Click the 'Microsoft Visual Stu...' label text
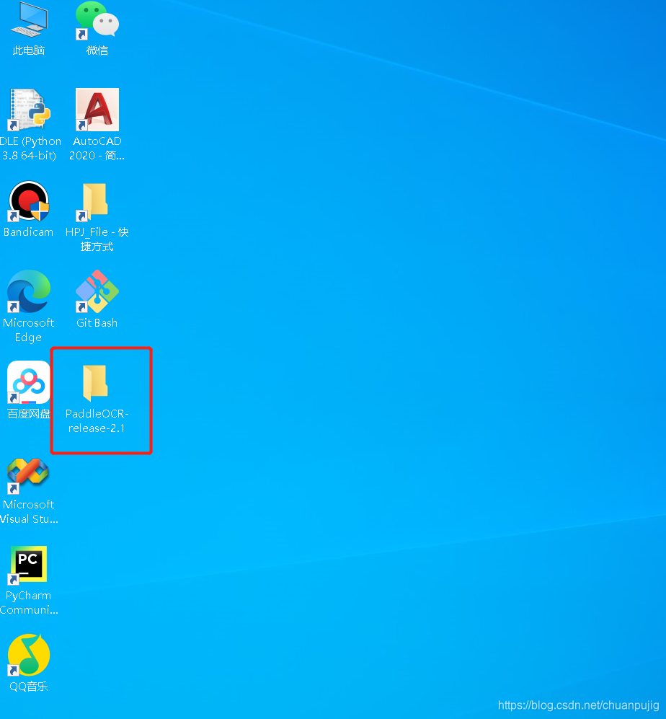Image resolution: width=666 pixels, height=719 pixels. click(x=29, y=511)
